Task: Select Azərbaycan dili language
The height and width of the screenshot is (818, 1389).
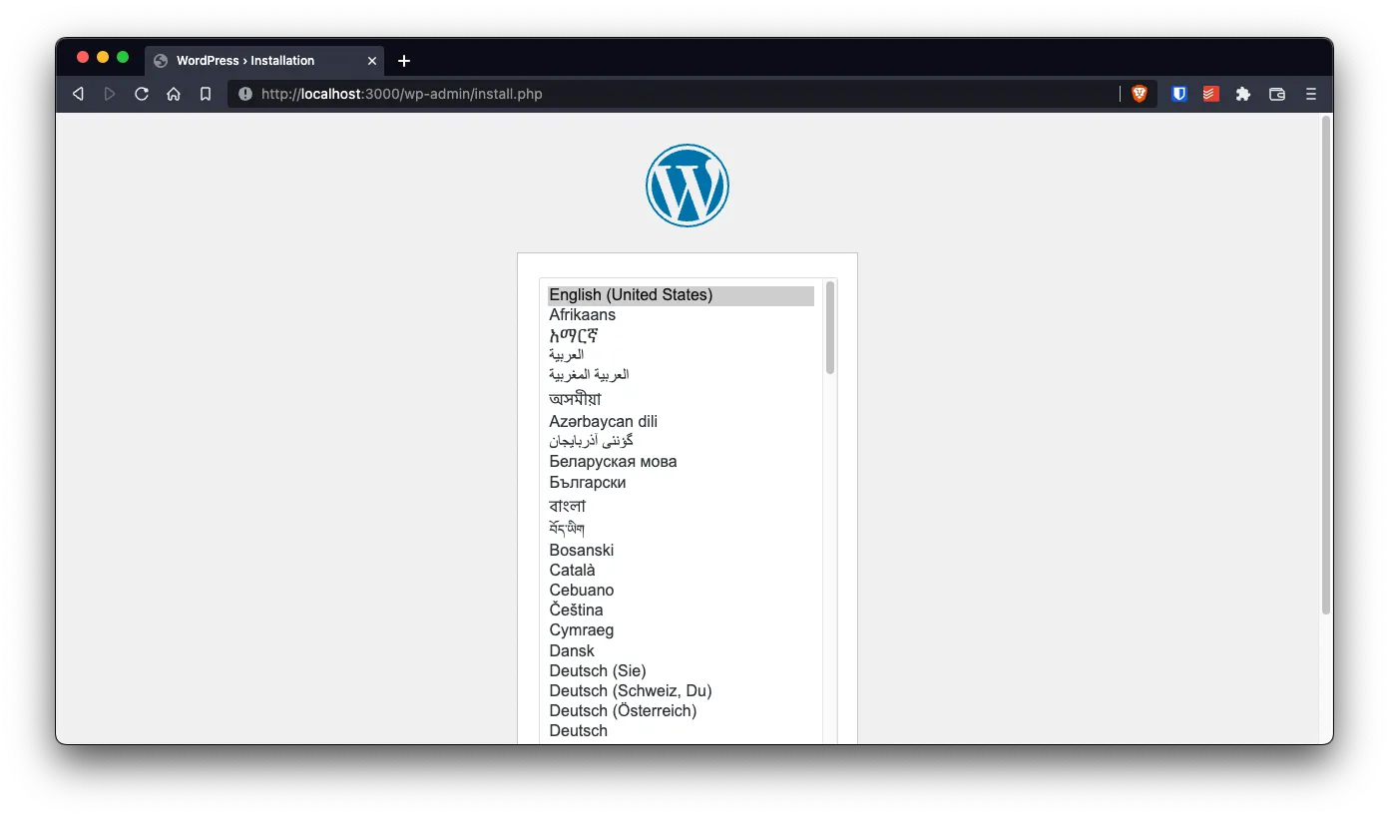Action: click(x=681, y=422)
